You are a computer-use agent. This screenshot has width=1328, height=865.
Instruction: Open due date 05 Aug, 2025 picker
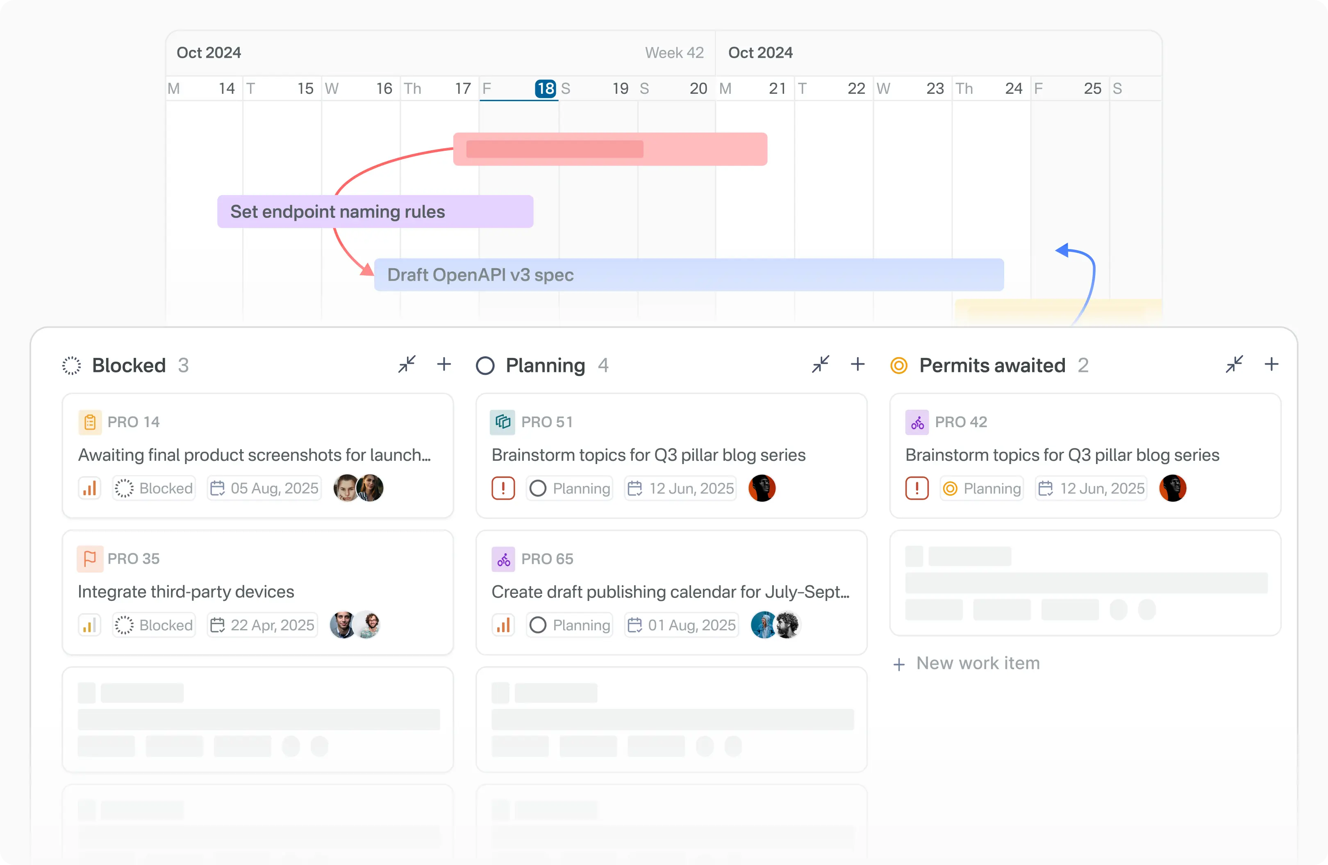click(264, 488)
